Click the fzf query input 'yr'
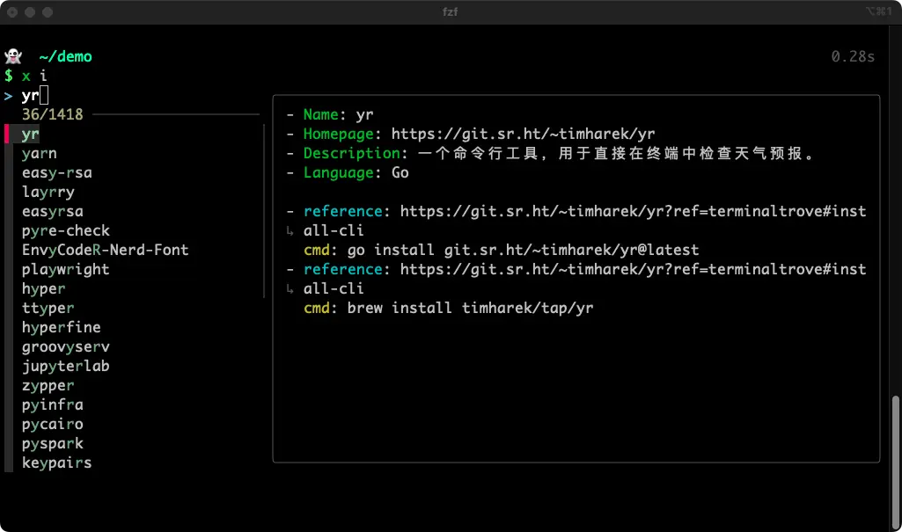 tap(31, 95)
